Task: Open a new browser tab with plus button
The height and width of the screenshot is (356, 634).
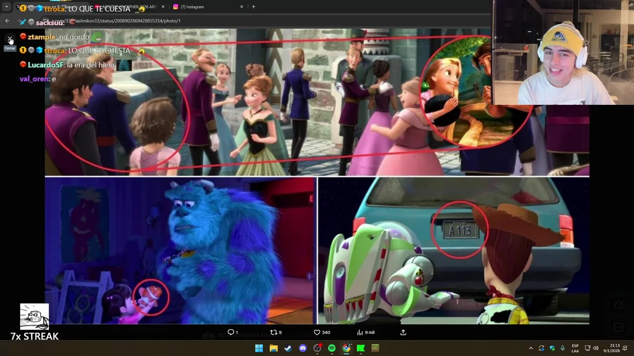Action: 254,7
